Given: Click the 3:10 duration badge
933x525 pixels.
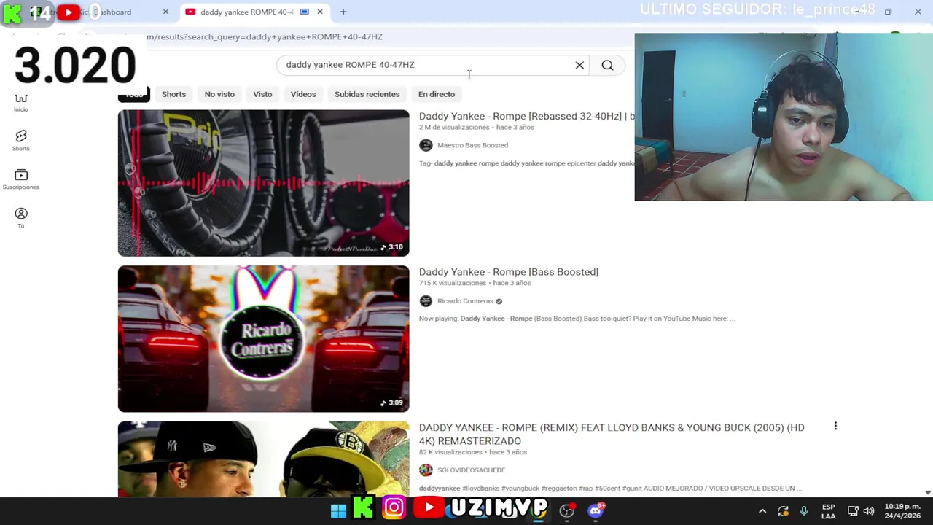Looking at the screenshot, I should point(392,246).
